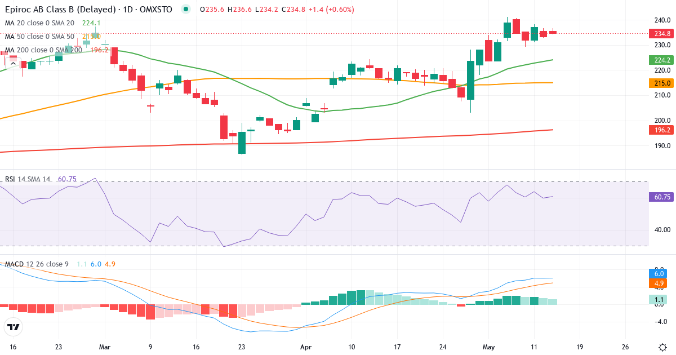Screen dimensions: 676x355
Task: Click the 234.8 current price label
Action: click(x=662, y=33)
